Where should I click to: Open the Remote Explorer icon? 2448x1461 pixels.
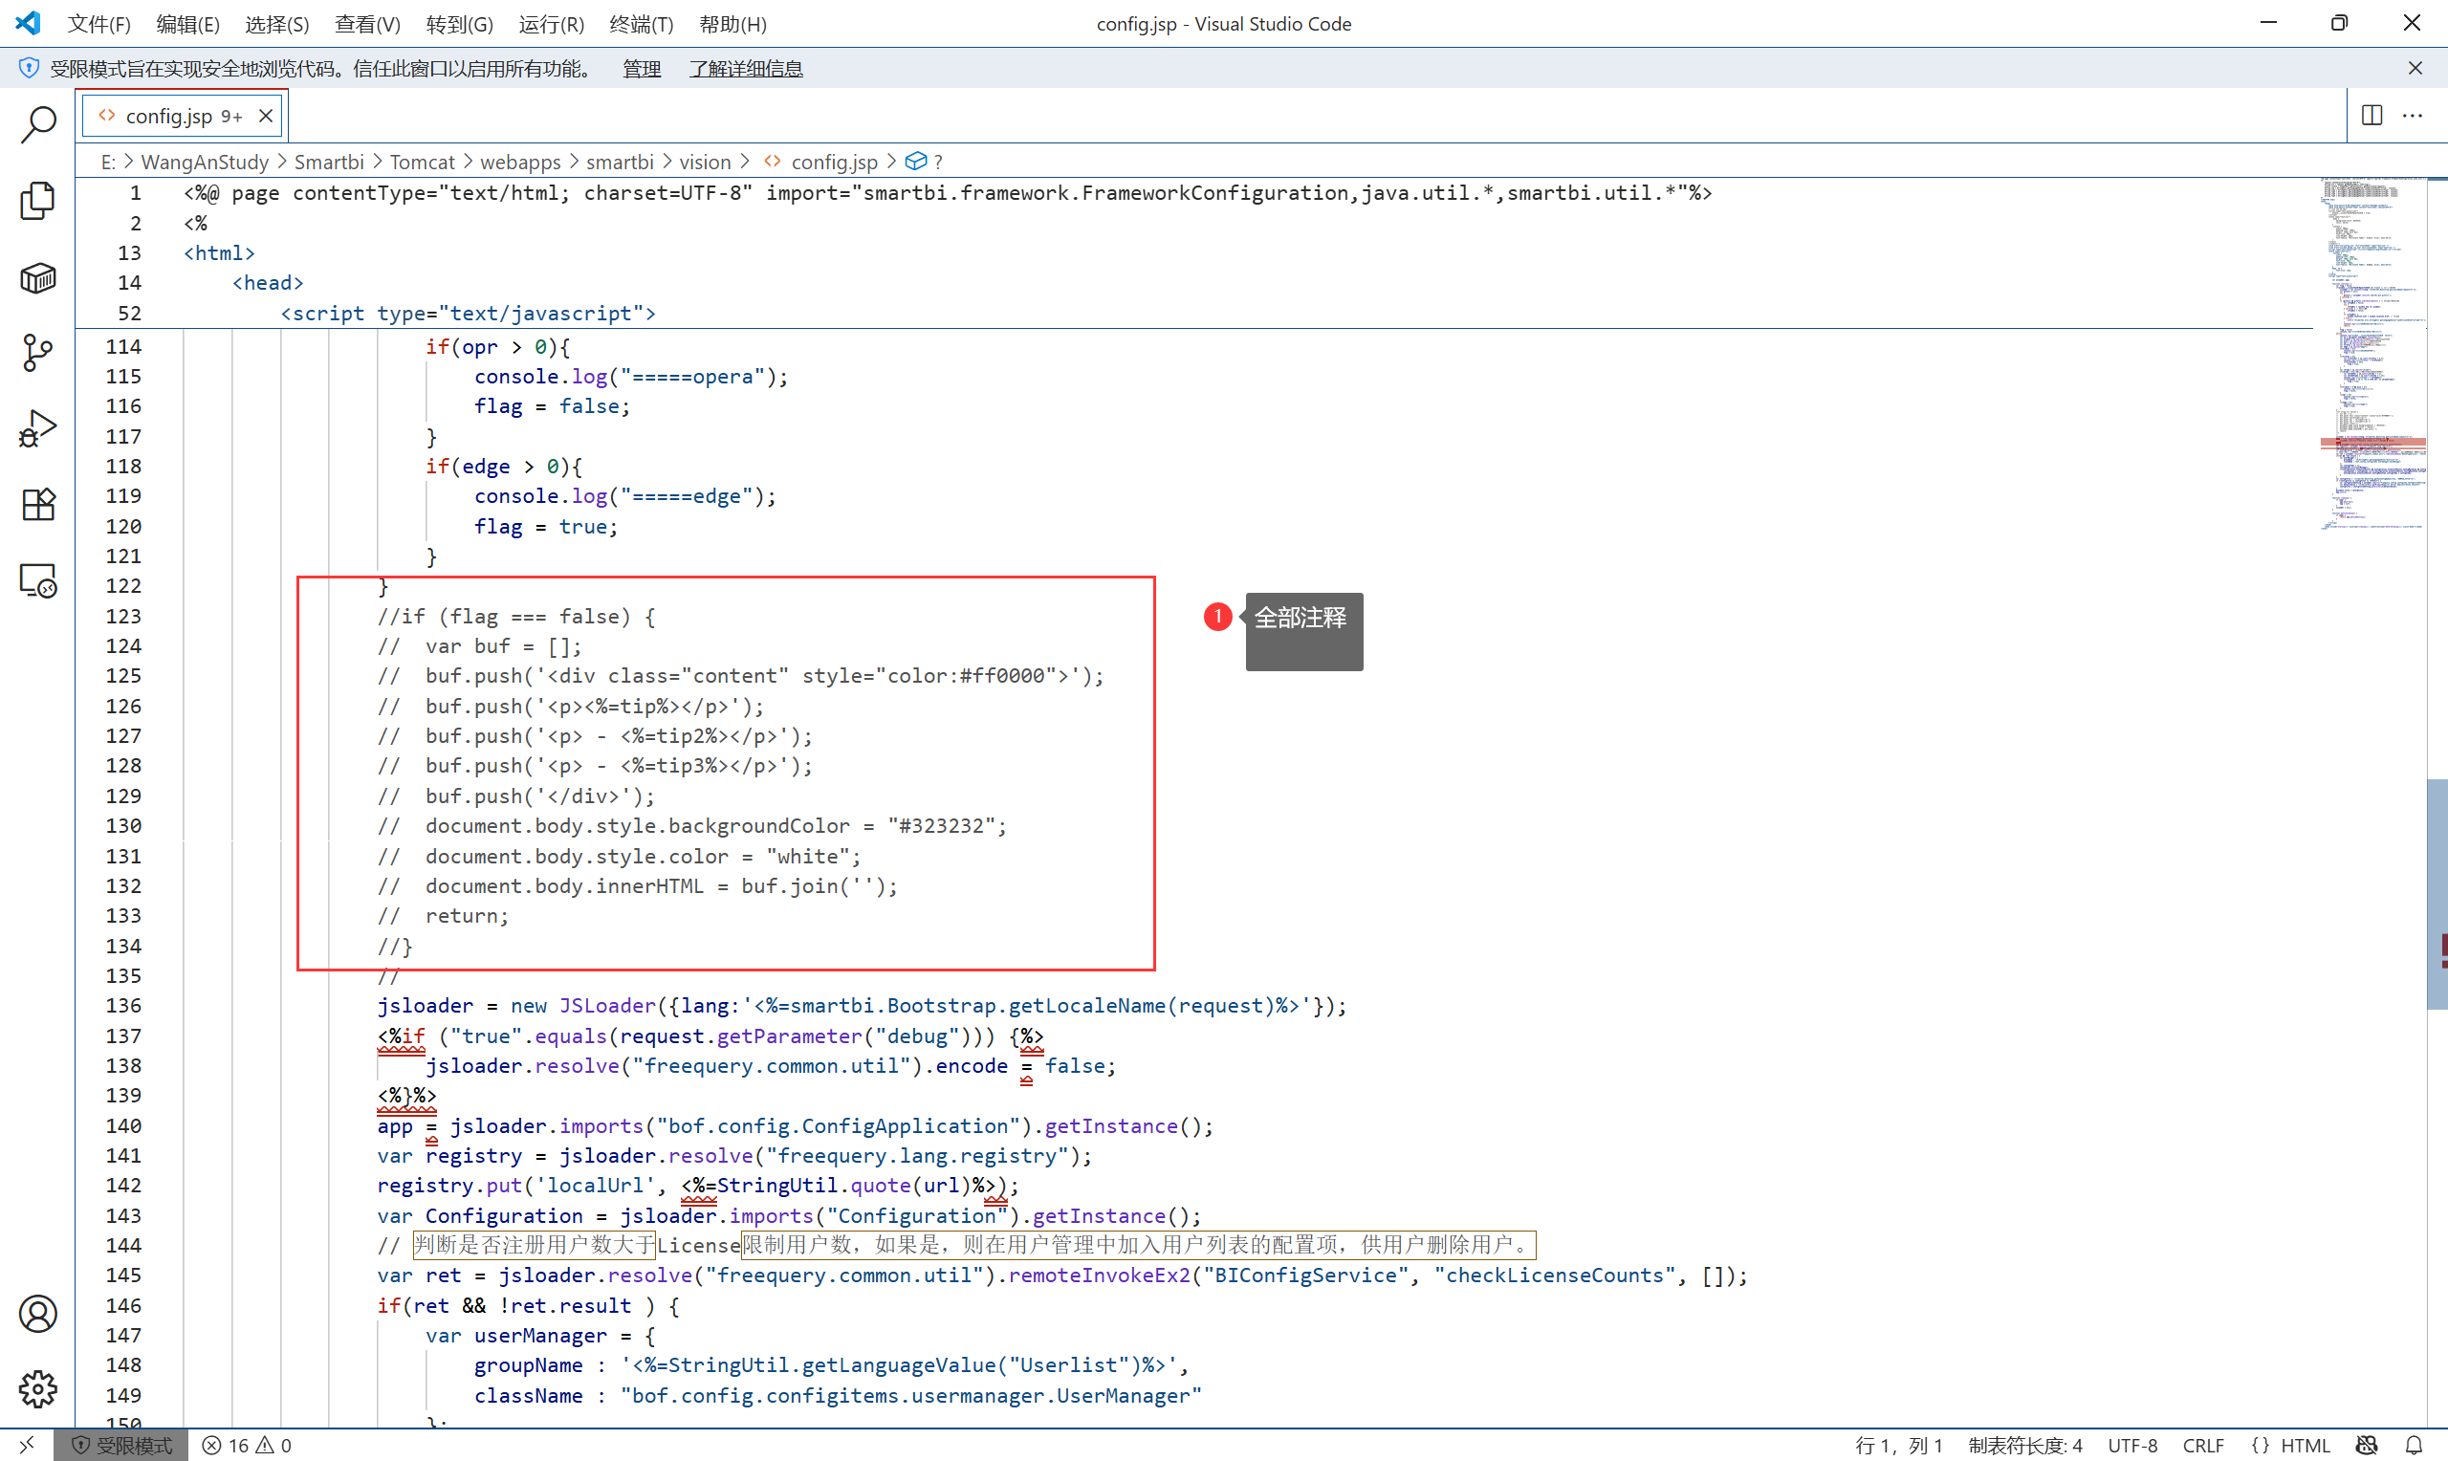click(x=37, y=580)
